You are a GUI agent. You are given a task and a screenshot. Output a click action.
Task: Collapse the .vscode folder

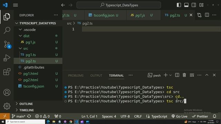pyautogui.click(x=38, y=30)
